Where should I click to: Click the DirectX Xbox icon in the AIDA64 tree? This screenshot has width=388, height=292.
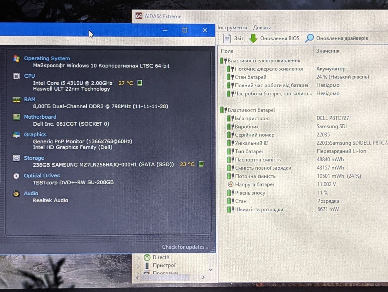click(147, 257)
